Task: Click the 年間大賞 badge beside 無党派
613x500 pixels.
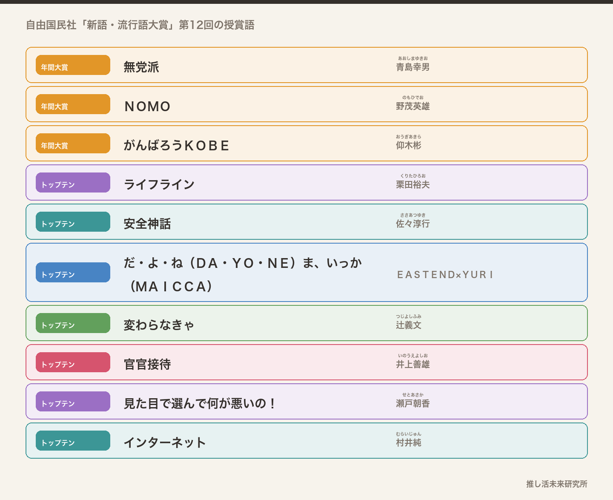Action: (73, 65)
